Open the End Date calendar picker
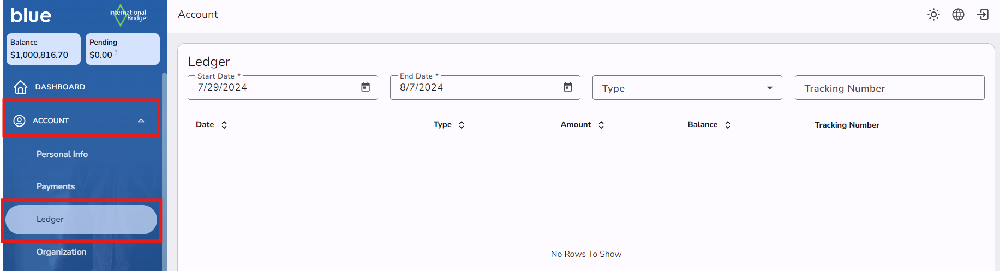Image resolution: width=1000 pixels, height=271 pixels. tap(568, 87)
